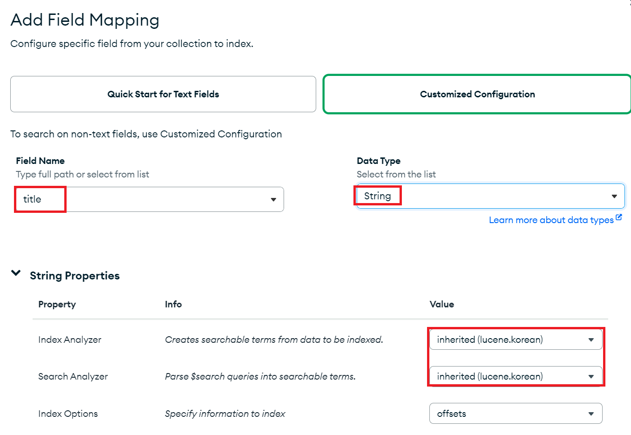Screen dimensions: 631x435
Task: Open the Data Type dropdown arrow
Action: [614, 197]
